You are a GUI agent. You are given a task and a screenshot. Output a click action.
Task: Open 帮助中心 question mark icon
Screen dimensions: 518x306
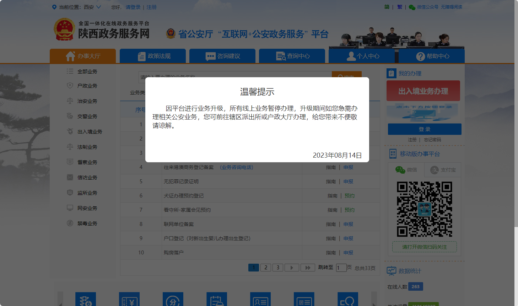pyautogui.click(x=420, y=56)
